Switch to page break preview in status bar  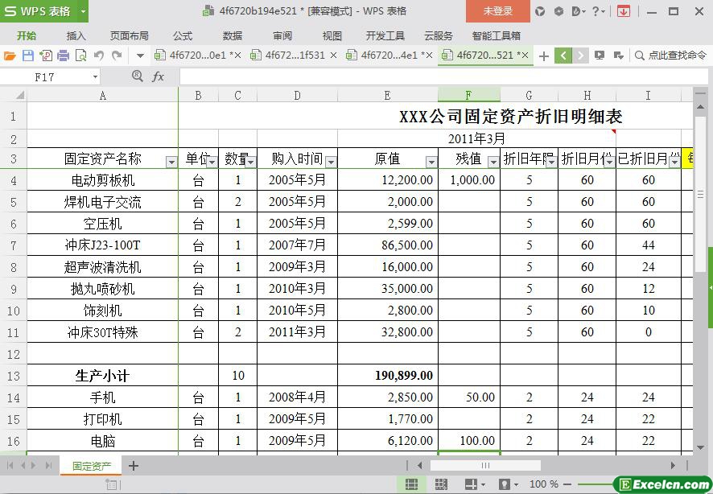click(441, 484)
